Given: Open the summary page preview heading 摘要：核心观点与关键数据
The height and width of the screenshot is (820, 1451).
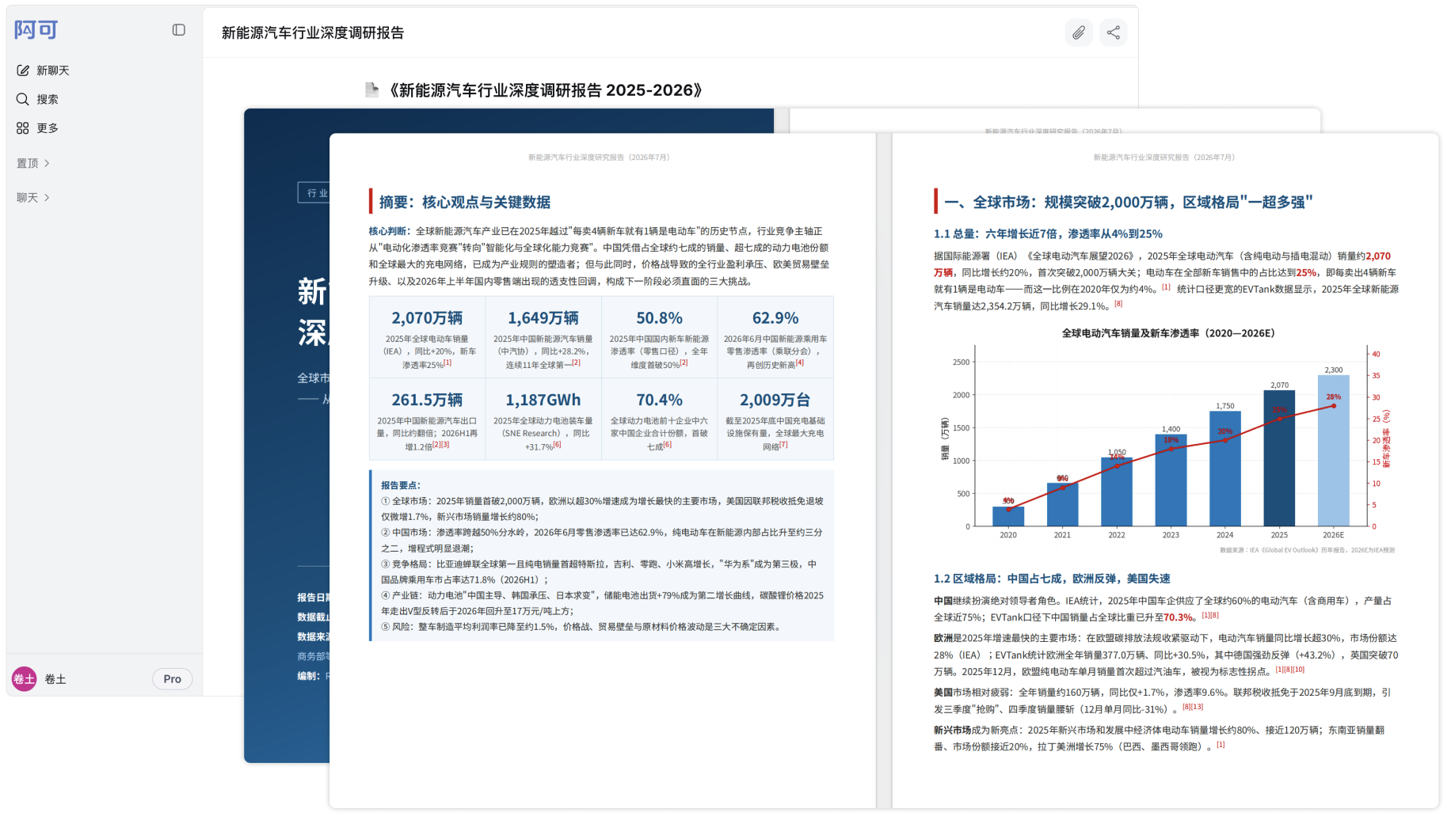Looking at the screenshot, I should 465,202.
